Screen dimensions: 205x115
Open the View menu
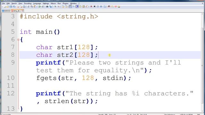click(x=20, y=4)
